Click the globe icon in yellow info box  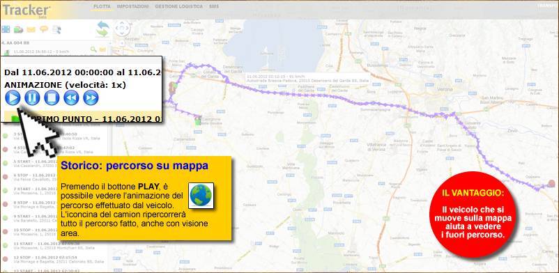pos(201,195)
